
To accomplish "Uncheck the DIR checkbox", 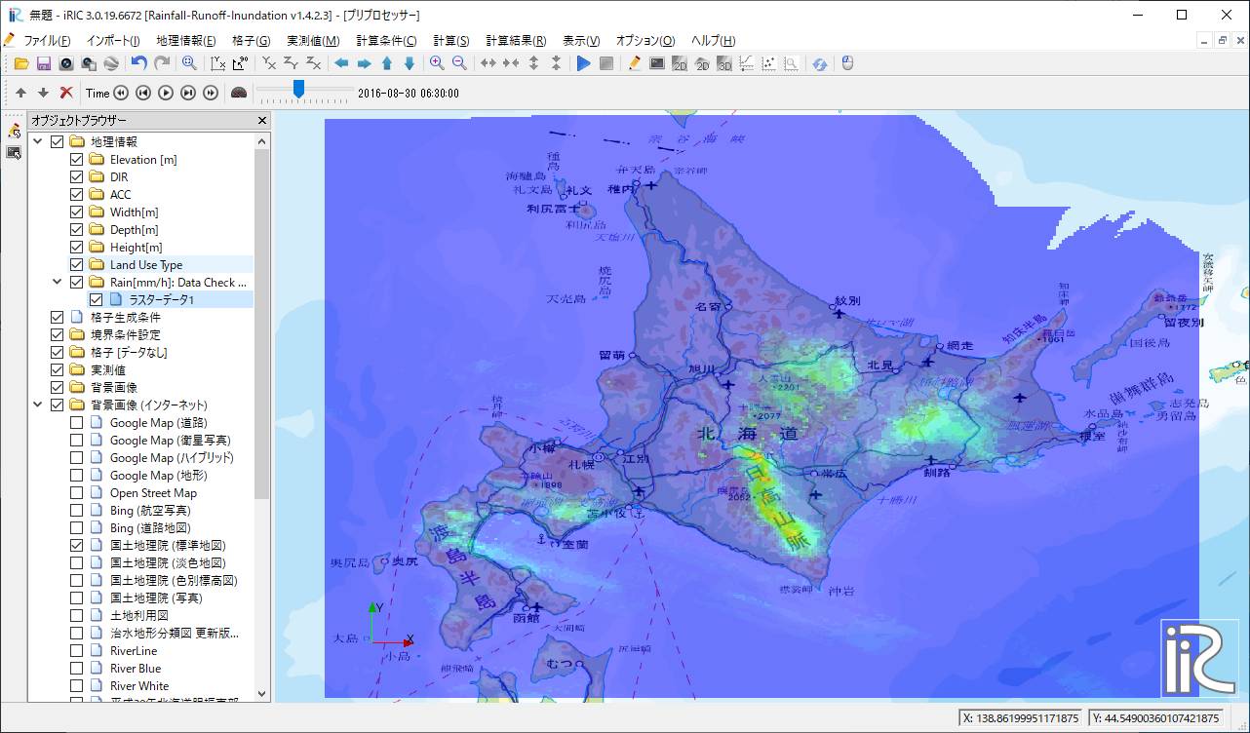I will (x=77, y=177).
